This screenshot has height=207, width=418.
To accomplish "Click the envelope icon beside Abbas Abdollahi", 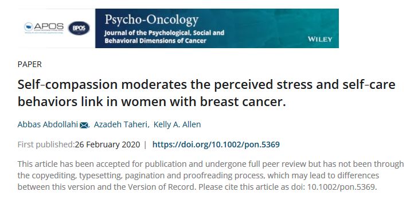I will click(x=84, y=125).
